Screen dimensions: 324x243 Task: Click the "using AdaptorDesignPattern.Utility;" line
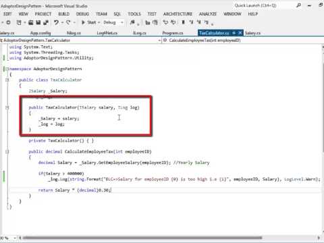point(51,58)
